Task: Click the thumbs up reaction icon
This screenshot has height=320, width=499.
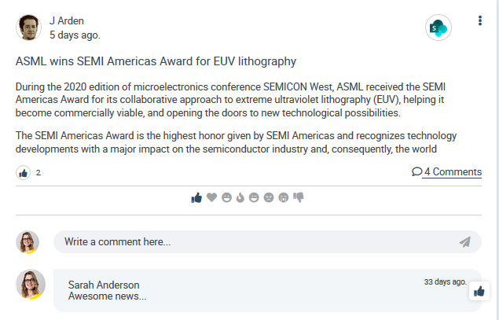Action: click(x=196, y=197)
